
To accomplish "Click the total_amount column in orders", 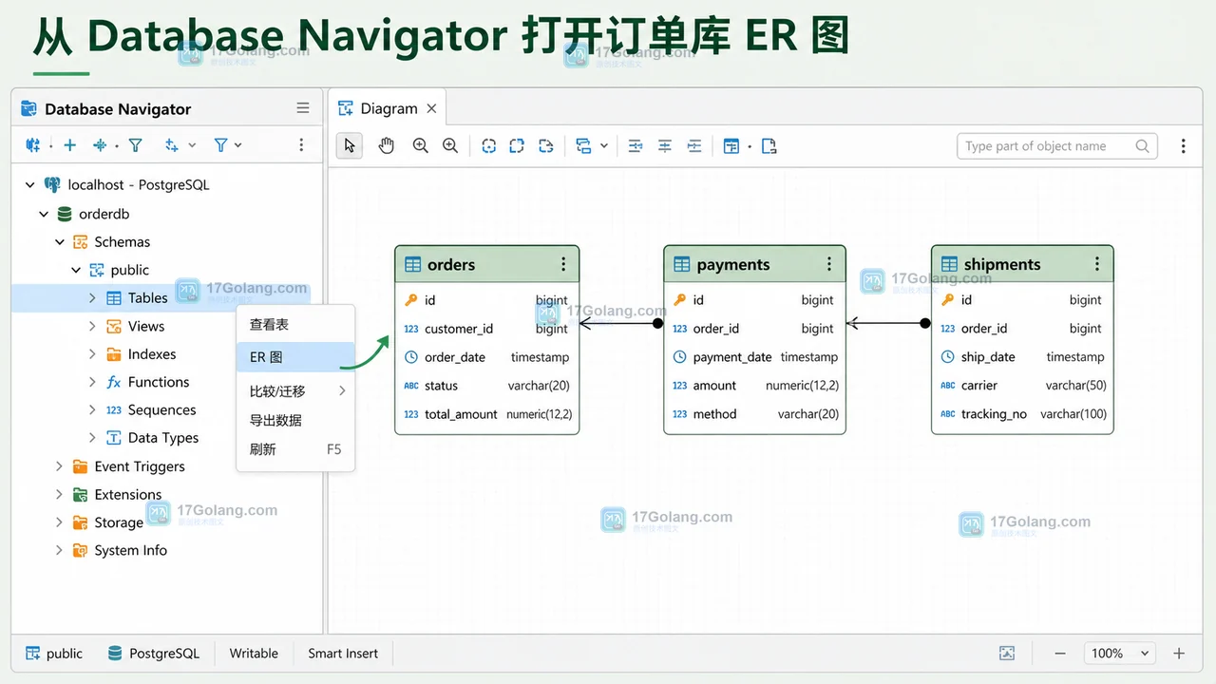I will pyautogui.click(x=486, y=414).
